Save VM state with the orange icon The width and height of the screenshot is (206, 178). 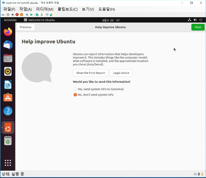coord(21,15)
